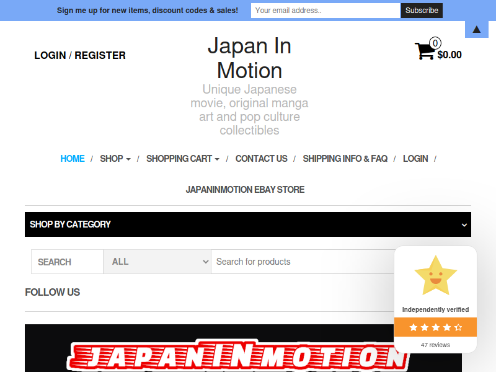
Task: Open the JapanInMotion eBay Store link
Action: point(245,190)
